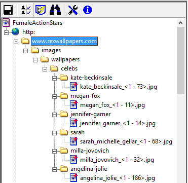Toggle the people checklist toolbar button
Image resolution: width=188 pixels, height=183 pixels.
[26, 10]
